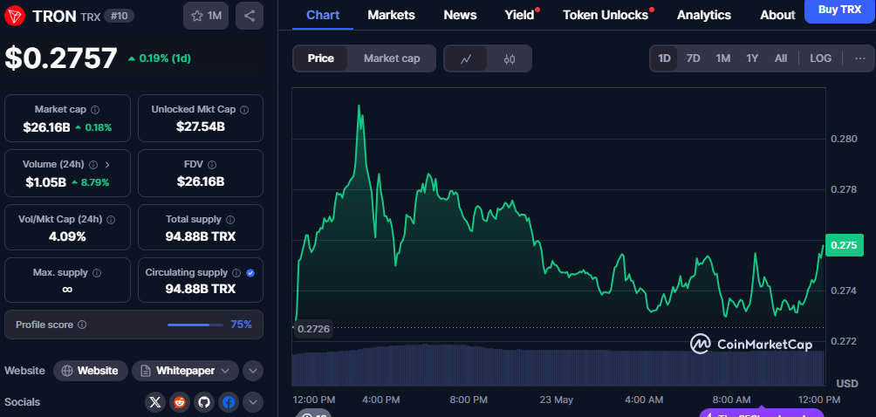Set chart range to 1D
The image size is (876, 417).
(x=664, y=58)
